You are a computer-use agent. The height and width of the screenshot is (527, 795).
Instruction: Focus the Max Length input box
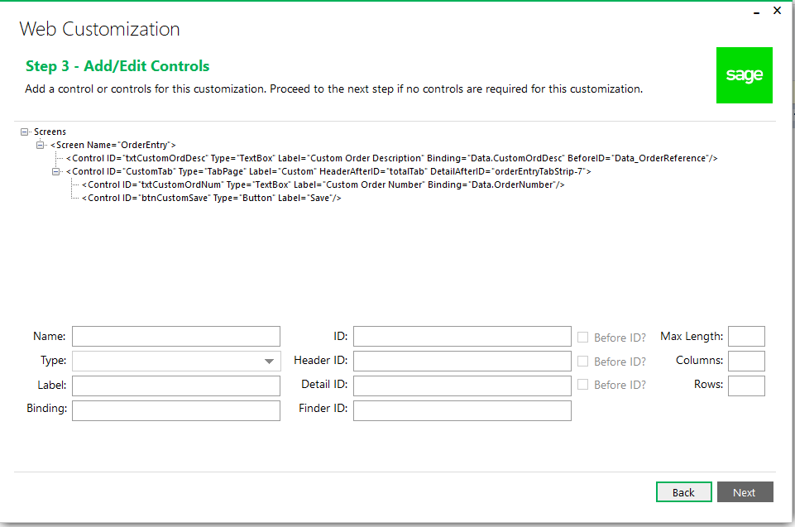tap(746, 336)
